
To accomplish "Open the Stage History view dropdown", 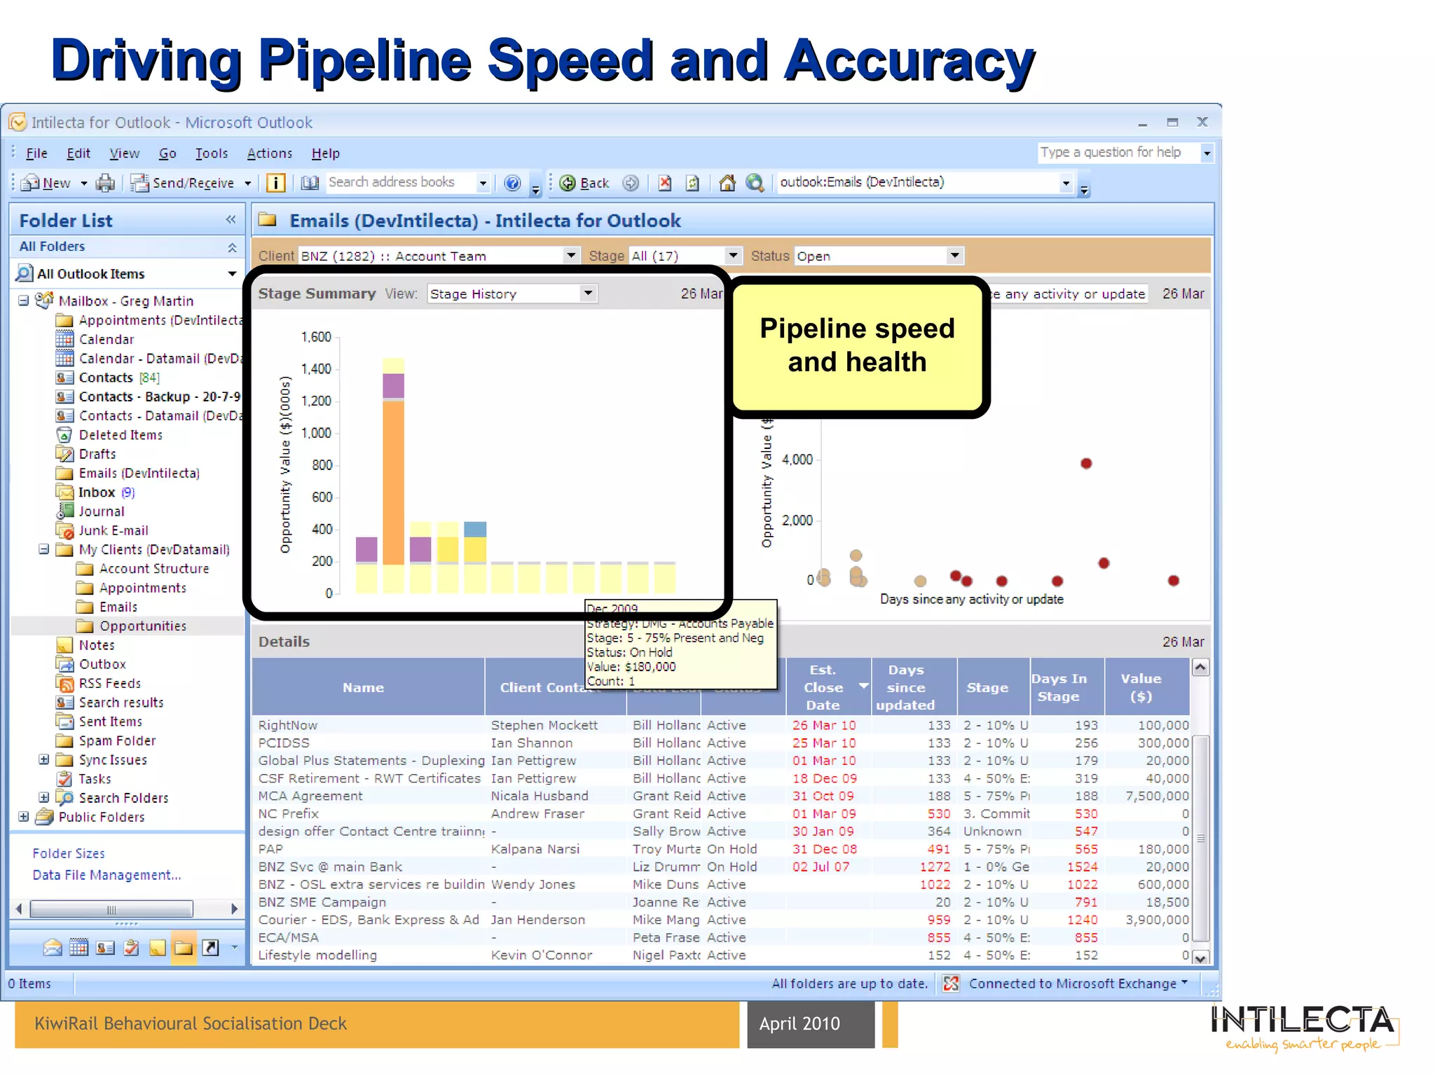I will tap(589, 294).
